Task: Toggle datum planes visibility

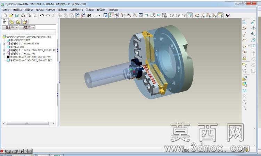Action: tap(197, 16)
